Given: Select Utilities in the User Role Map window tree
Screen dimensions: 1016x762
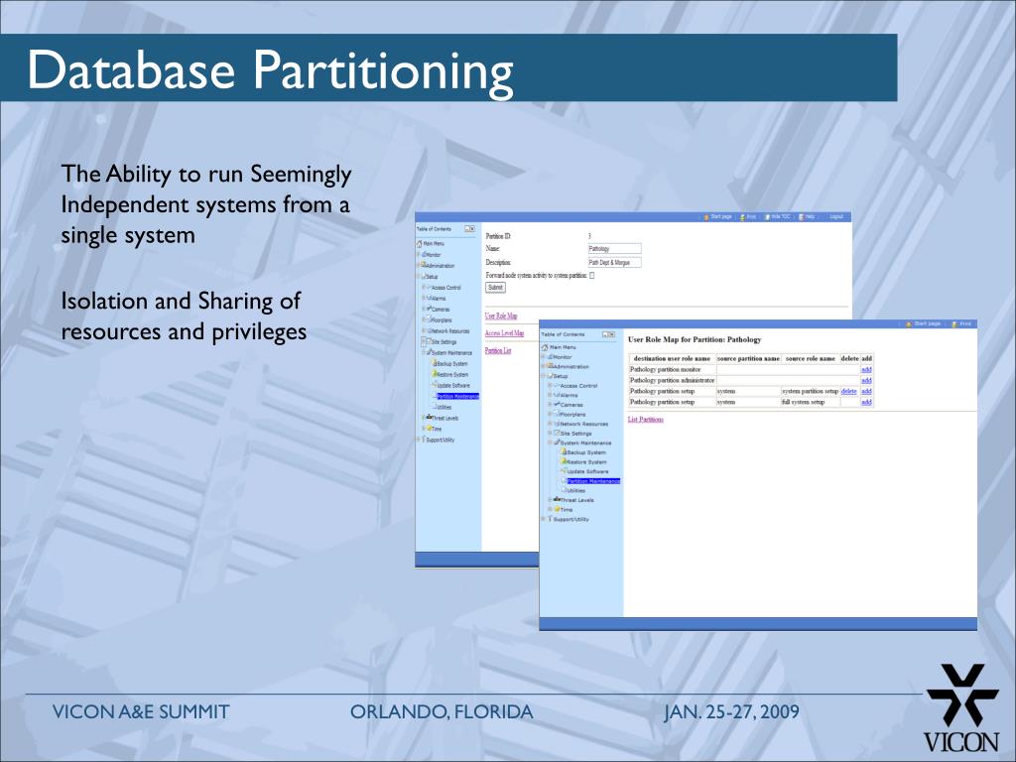Looking at the screenshot, I should (x=576, y=490).
